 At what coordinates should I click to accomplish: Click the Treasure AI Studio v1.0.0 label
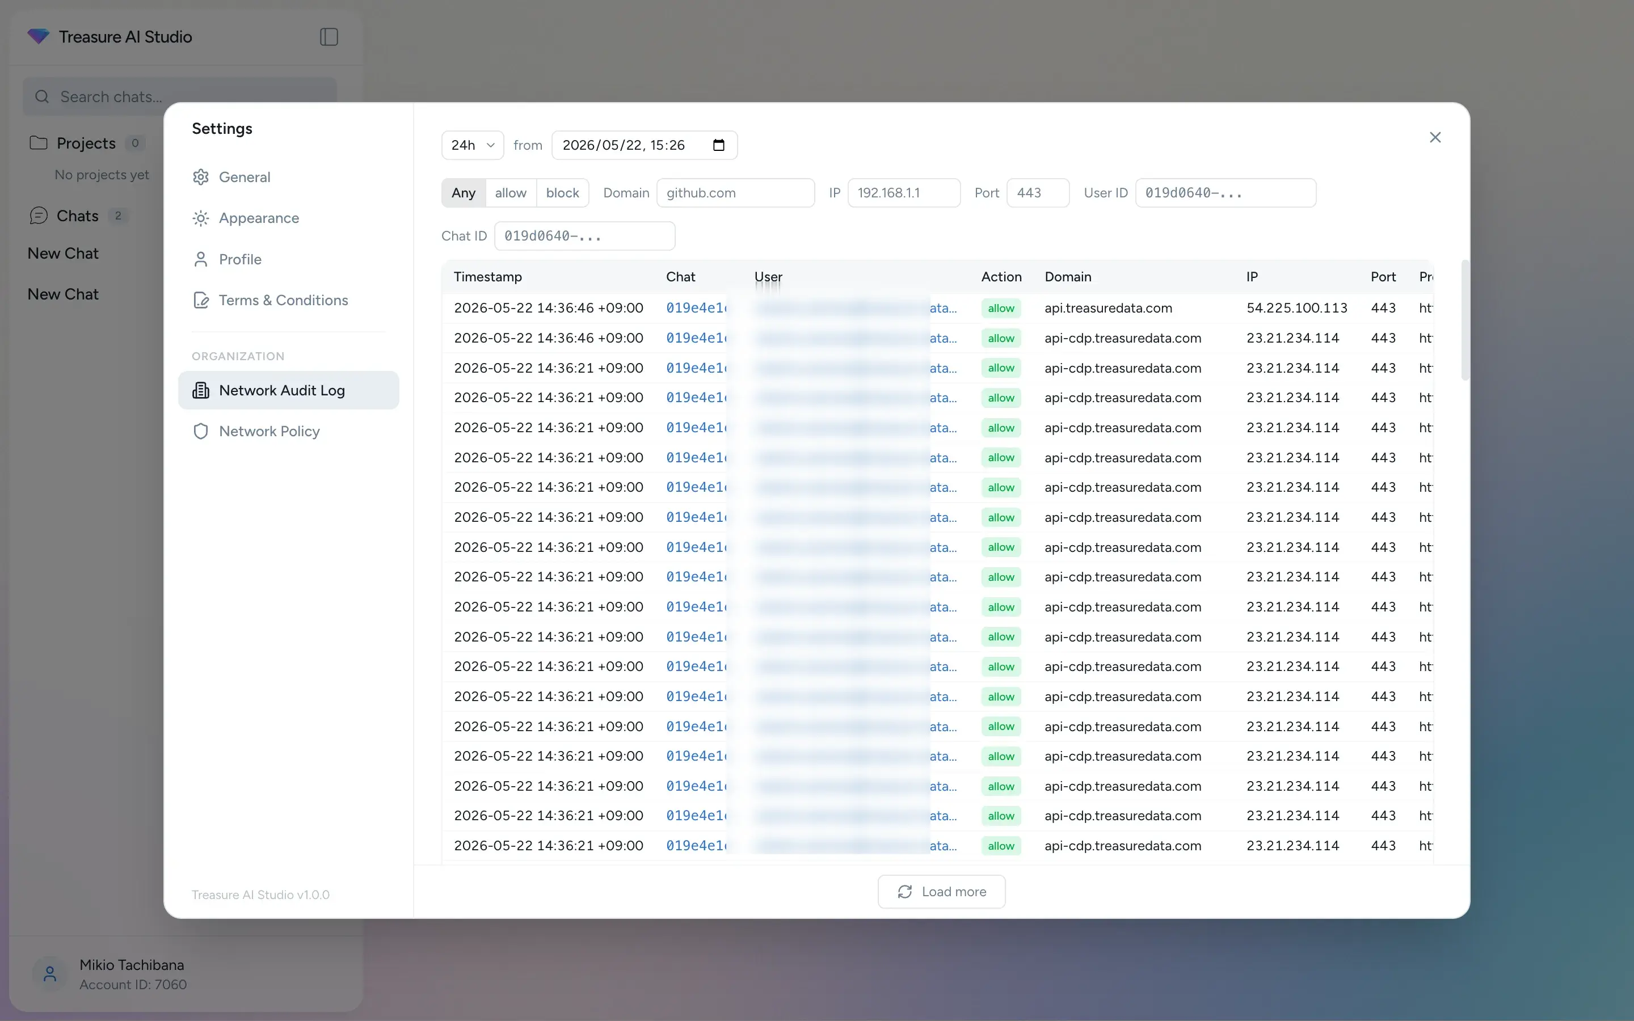260,895
